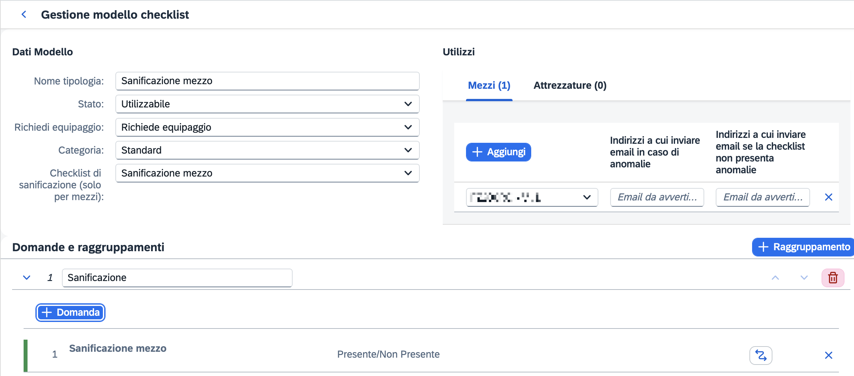Remove the Sanificazione mezzo question row
Screen dimensions: 854x376
[x=828, y=355]
